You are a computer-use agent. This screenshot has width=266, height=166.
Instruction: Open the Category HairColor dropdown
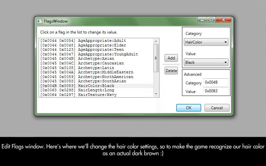(x=206, y=42)
